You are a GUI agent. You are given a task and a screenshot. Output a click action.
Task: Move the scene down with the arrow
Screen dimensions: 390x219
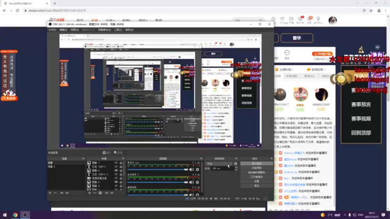click(x=67, y=193)
